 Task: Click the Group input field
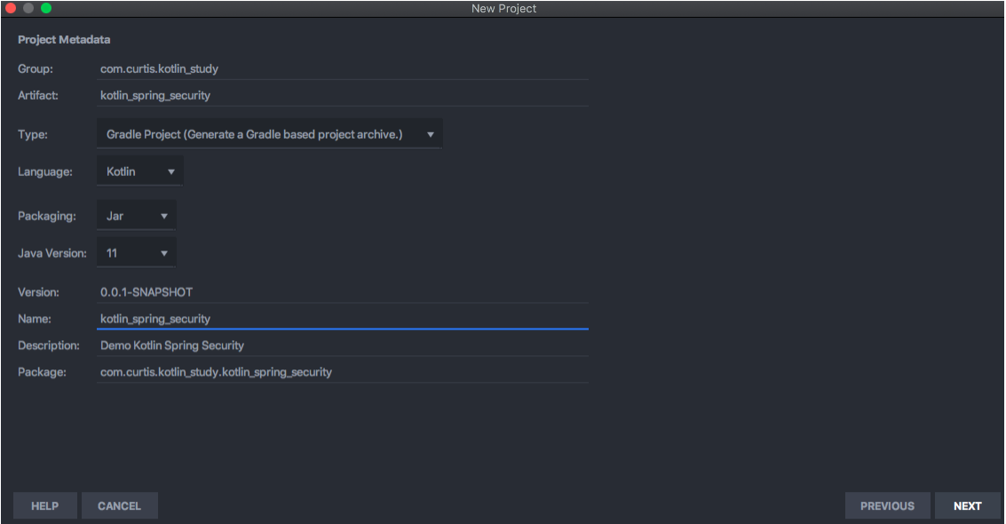click(x=342, y=68)
